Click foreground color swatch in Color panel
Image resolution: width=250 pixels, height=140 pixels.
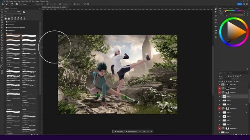220,12
